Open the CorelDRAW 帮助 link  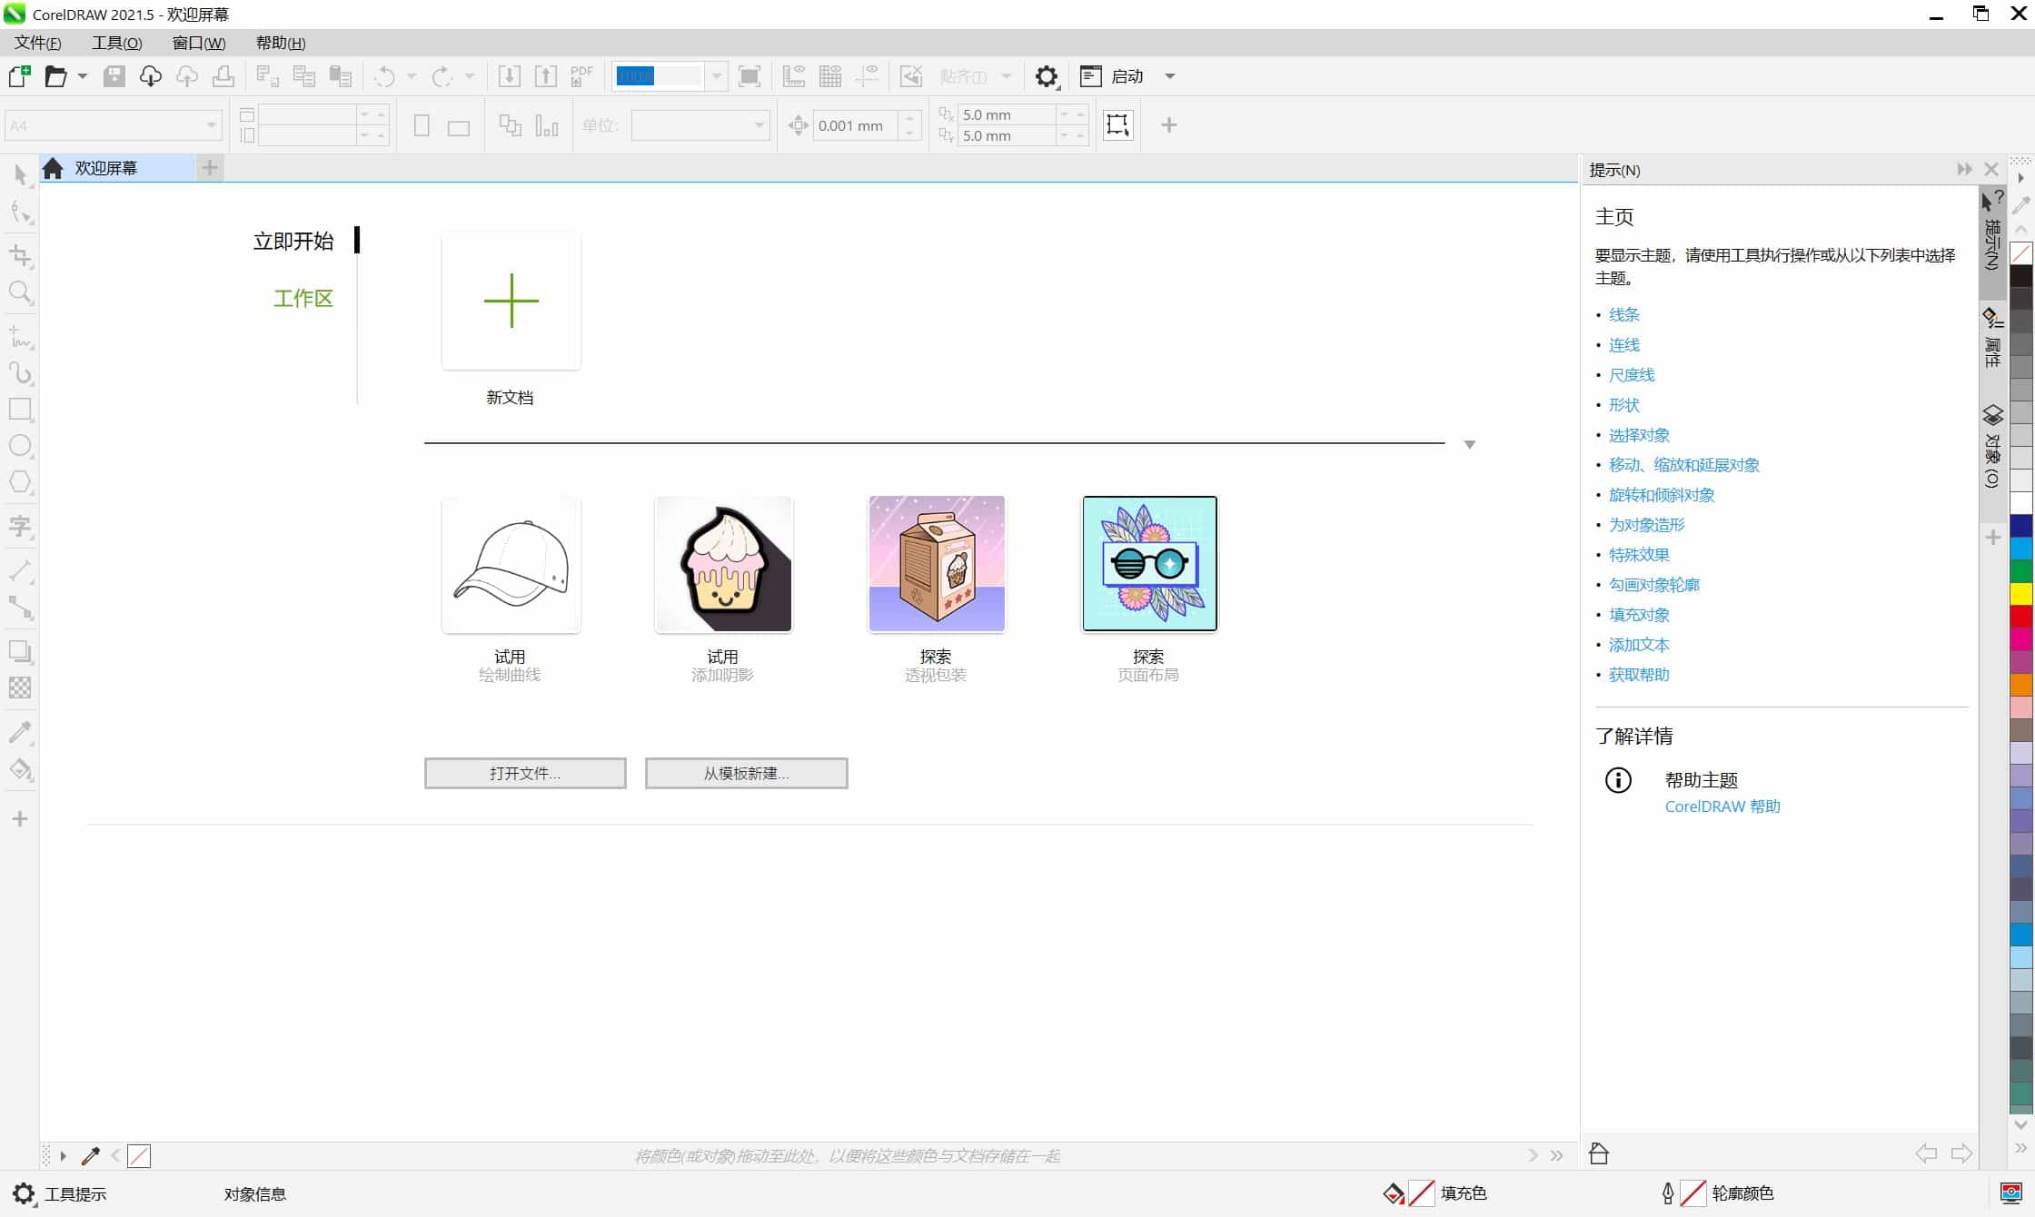click(1722, 806)
